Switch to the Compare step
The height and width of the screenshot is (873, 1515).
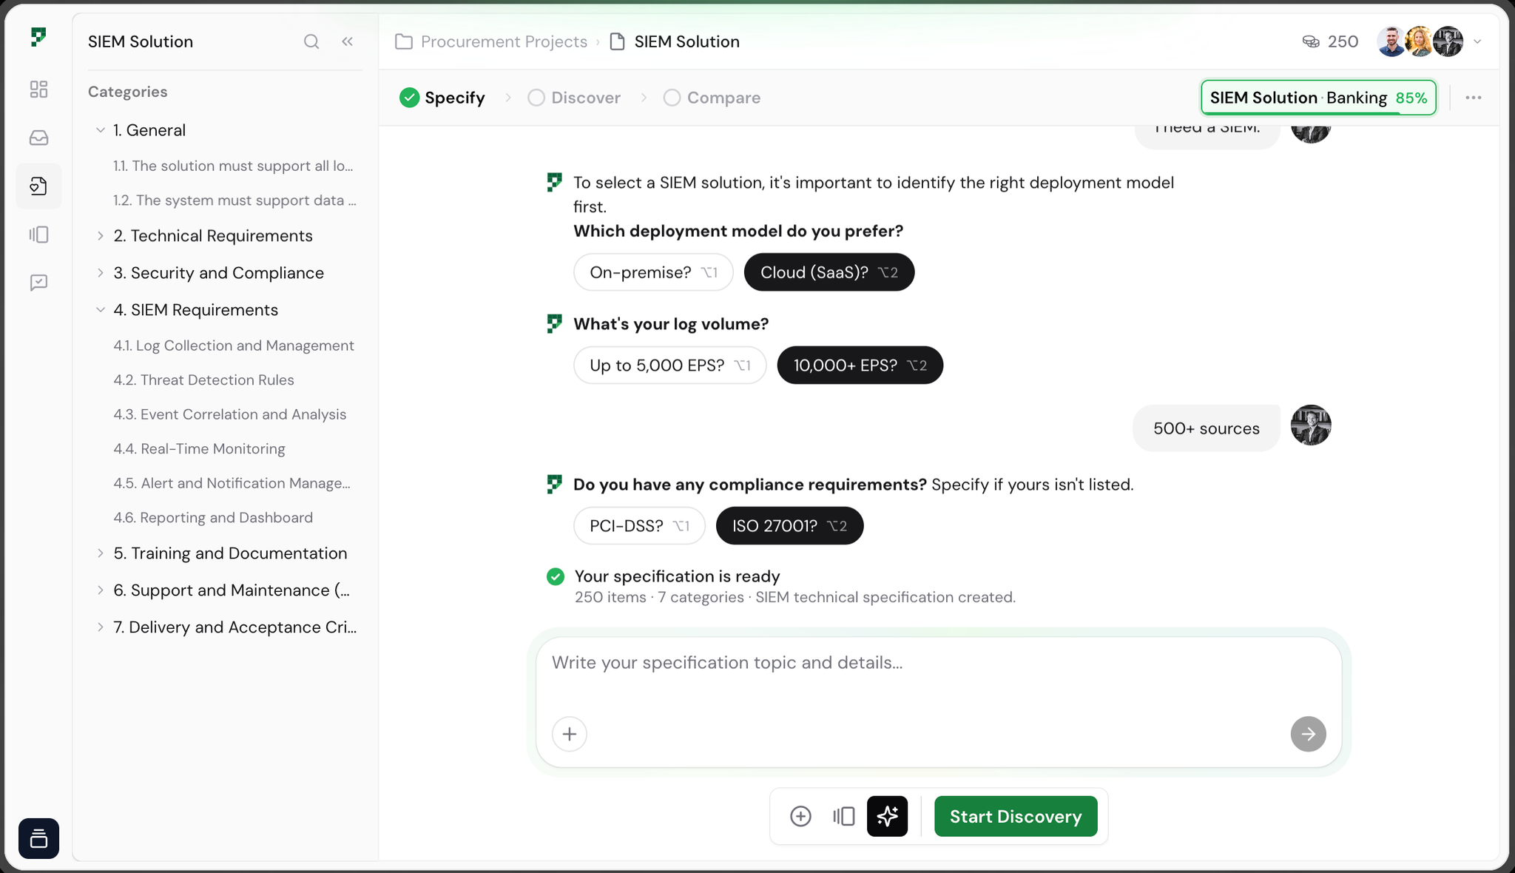[712, 98]
